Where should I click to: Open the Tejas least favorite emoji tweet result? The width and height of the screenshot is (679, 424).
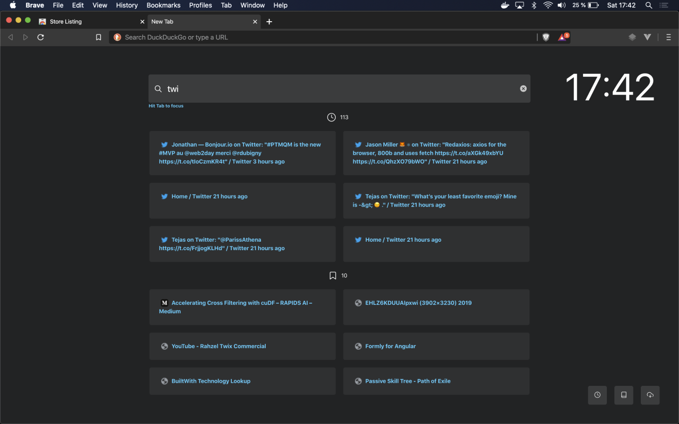click(x=436, y=201)
